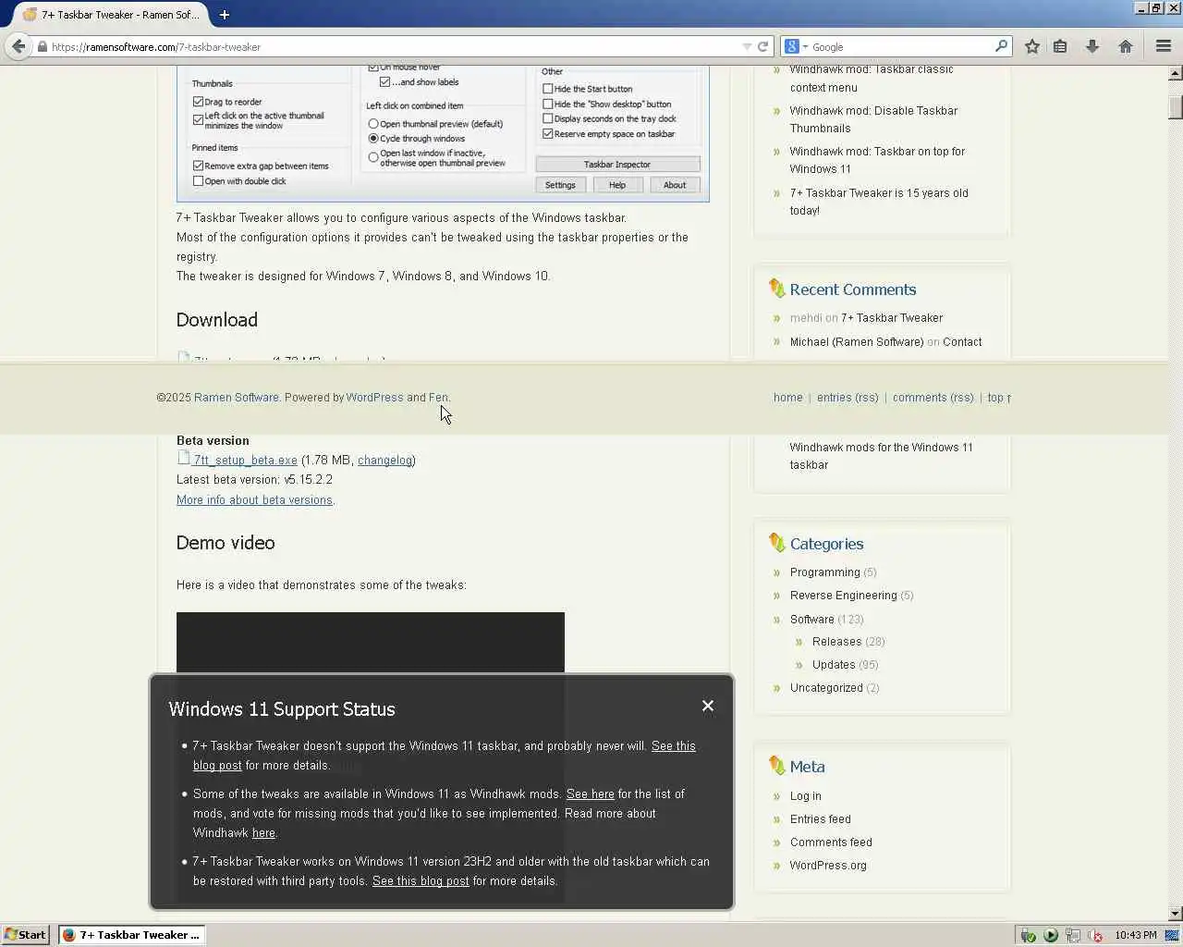Select the 7+ Taskbar Tweaker browser tab

point(111,15)
